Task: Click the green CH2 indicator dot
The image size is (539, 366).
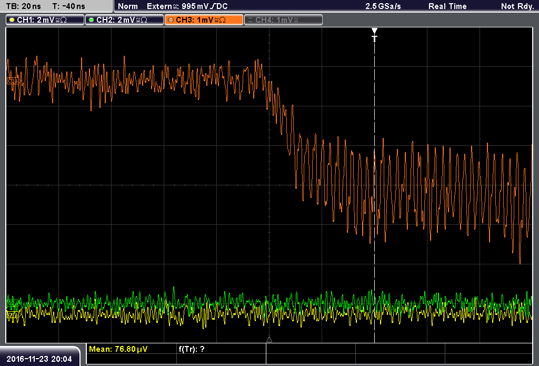Action: tap(92, 20)
